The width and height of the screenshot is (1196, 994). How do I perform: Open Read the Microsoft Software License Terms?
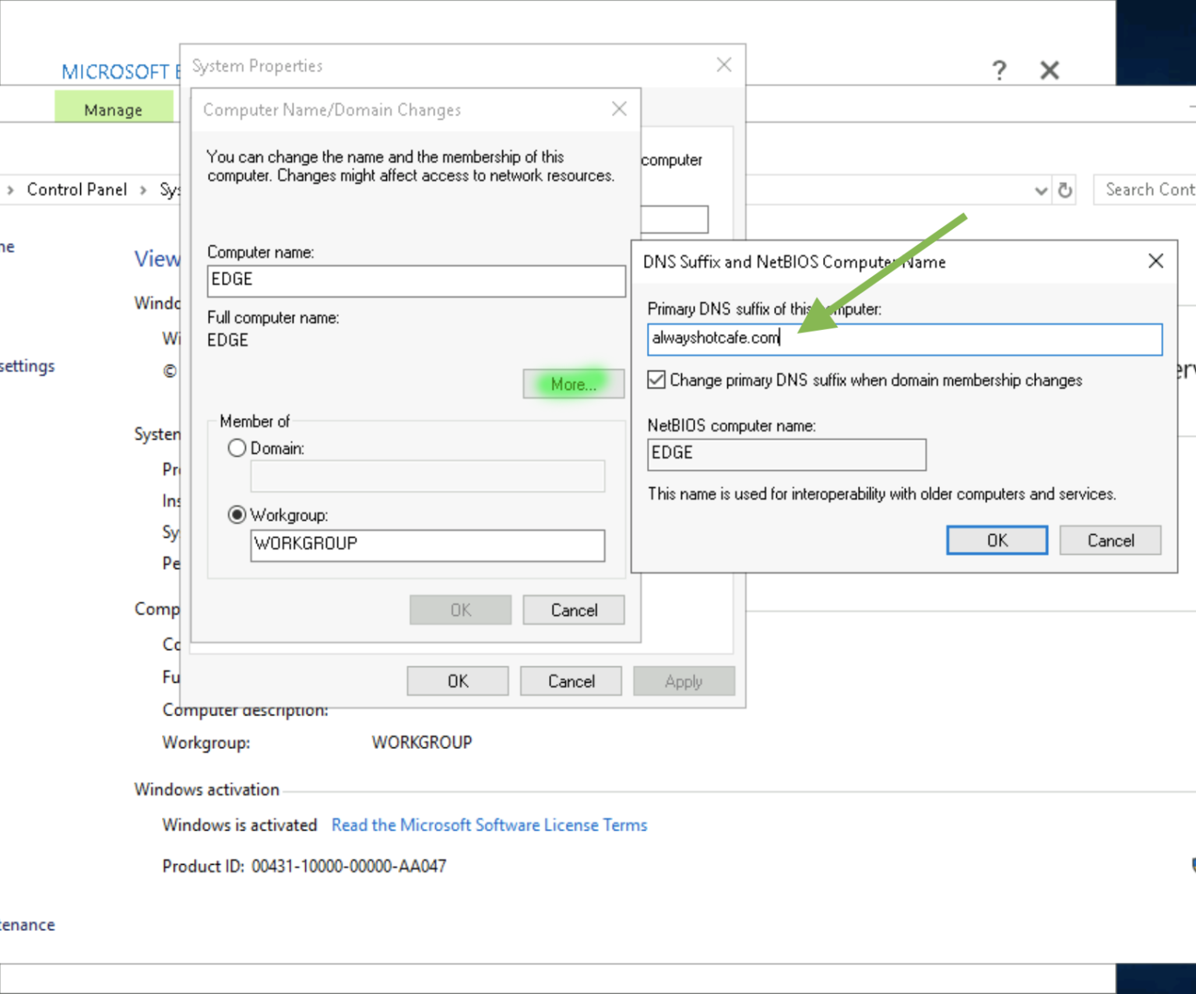pyautogui.click(x=489, y=825)
